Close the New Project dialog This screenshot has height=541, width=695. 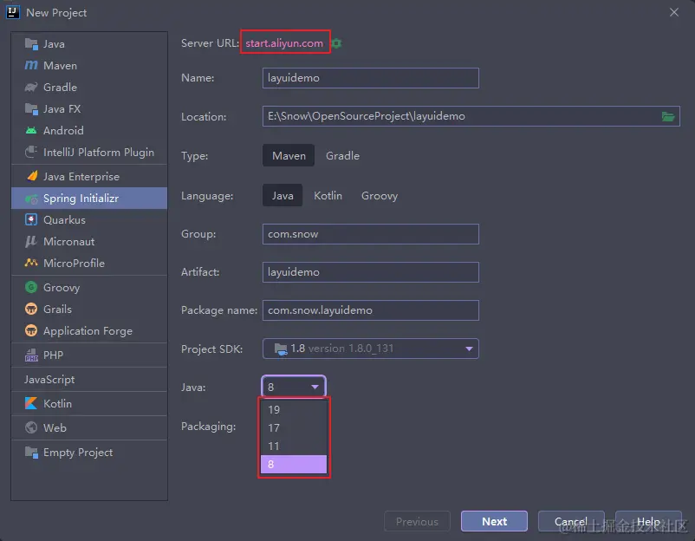coord(673,12)
